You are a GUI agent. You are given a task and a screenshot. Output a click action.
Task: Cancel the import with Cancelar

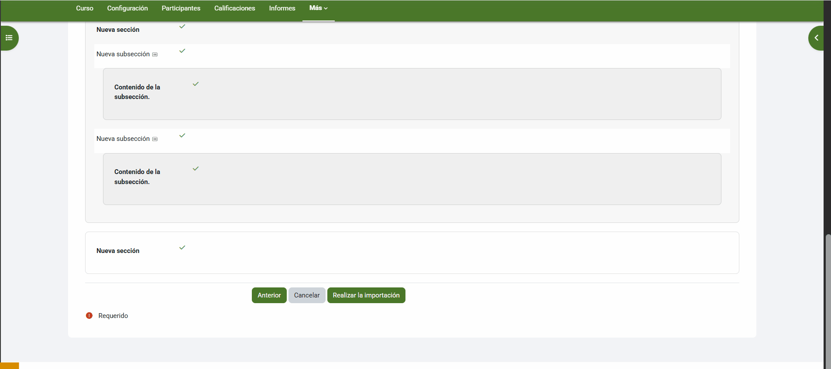(306, 295)
